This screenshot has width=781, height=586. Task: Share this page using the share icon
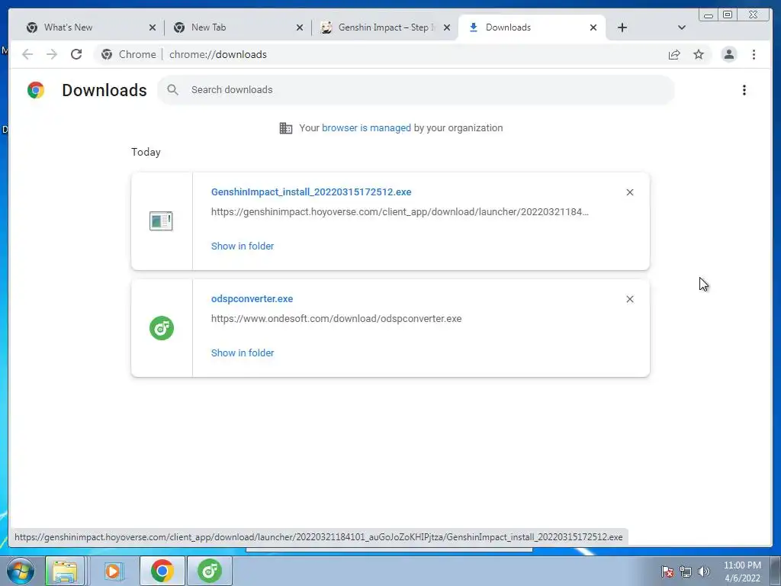(x=674, y=54)
